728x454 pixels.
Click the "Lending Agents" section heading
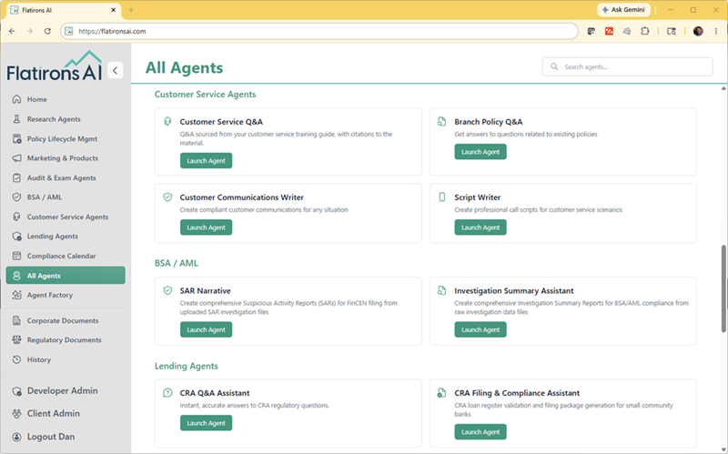coord(187,366)
